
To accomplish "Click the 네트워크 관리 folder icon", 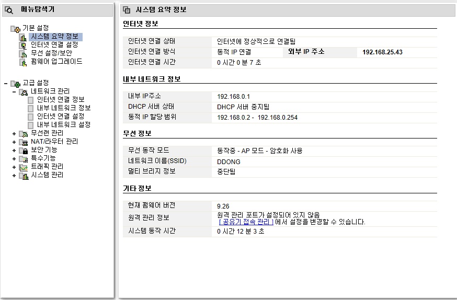I will click(x=24, y=92).
